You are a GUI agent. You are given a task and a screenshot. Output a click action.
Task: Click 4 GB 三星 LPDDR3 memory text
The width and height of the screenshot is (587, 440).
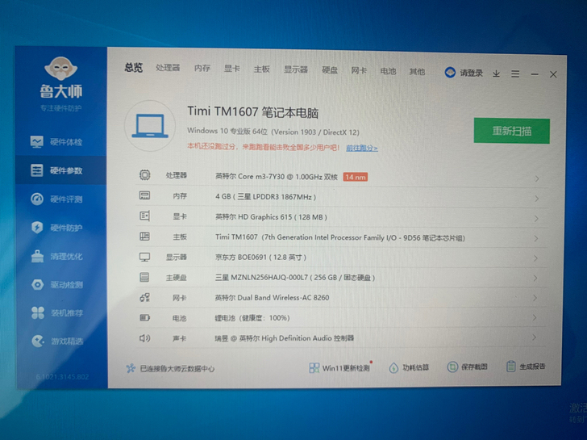(x=265, y=196)
